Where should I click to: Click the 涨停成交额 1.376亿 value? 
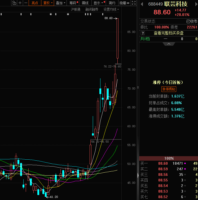pos(178,116)
